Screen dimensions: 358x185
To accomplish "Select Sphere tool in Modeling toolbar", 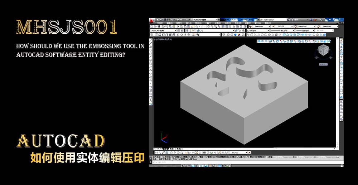I will tap(262, 35).
